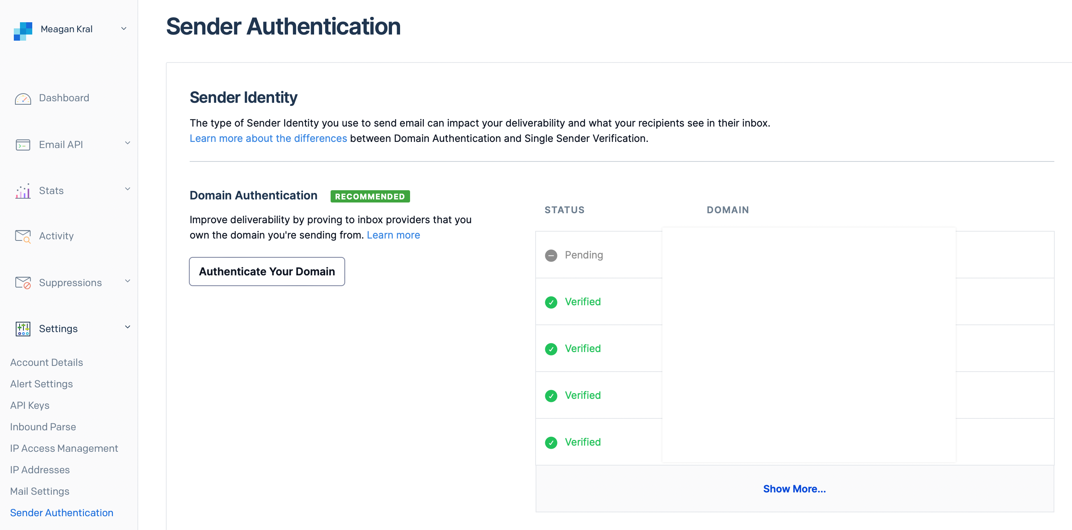Open Mail Settings
This screenshot has width=1072, height=530.
[x=40, y=491]
